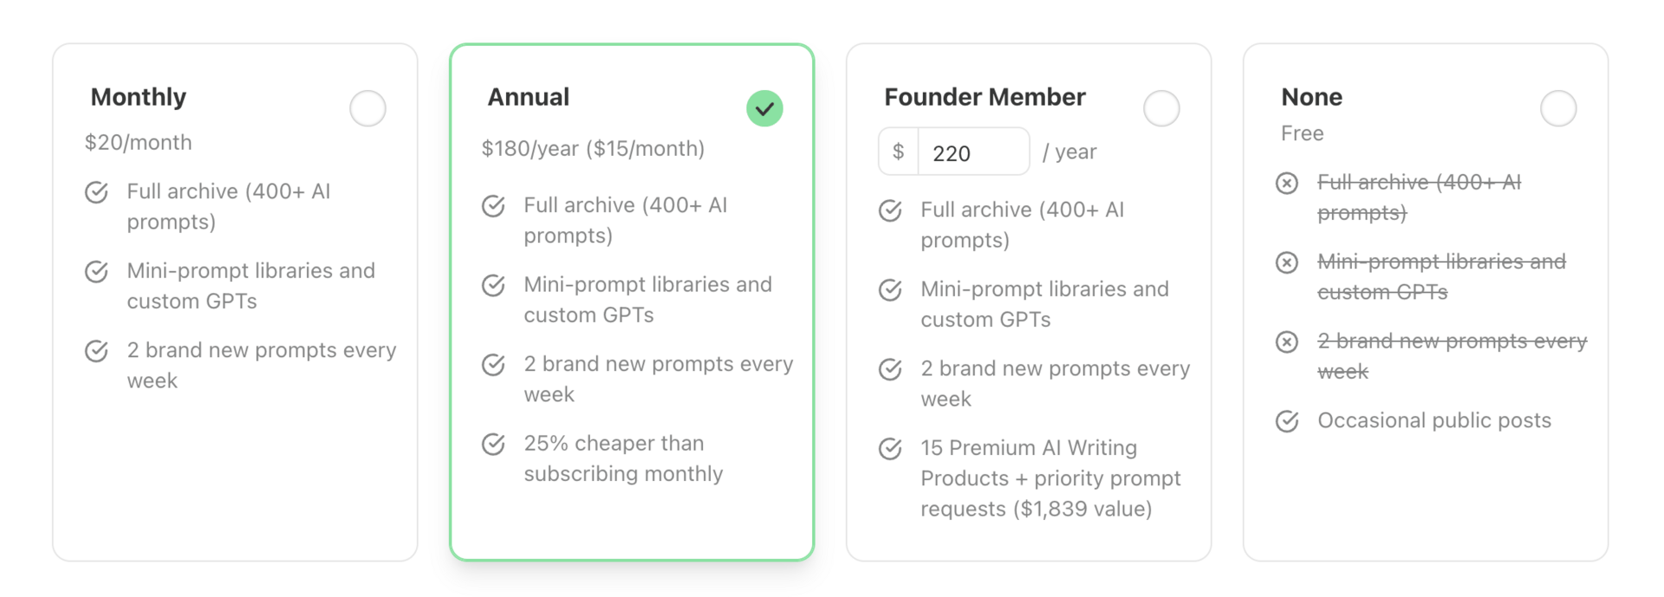Click the dollar sign prefix in price field
Viewport: 1664px width, 597px height.
(899, 152)
